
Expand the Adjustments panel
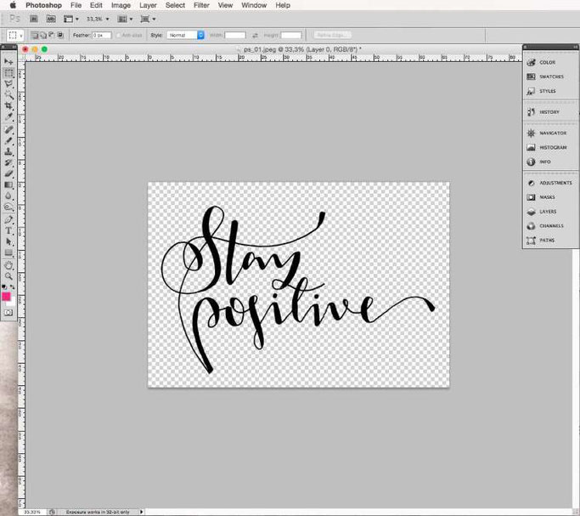pyautogui.click(x=550, y=183)
